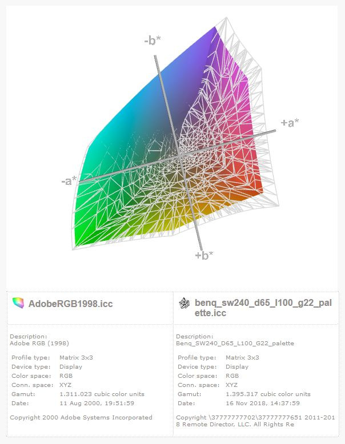The width and height of the screenshot is (345, 444).
Task: Click the benq_sw240 wireframe profile icon
Action: [184, 303]
